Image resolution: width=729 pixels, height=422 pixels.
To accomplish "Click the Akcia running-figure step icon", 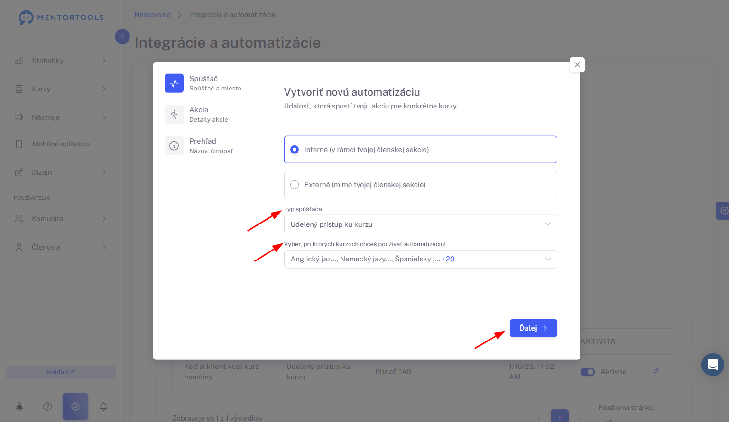I will click(174, 115).
